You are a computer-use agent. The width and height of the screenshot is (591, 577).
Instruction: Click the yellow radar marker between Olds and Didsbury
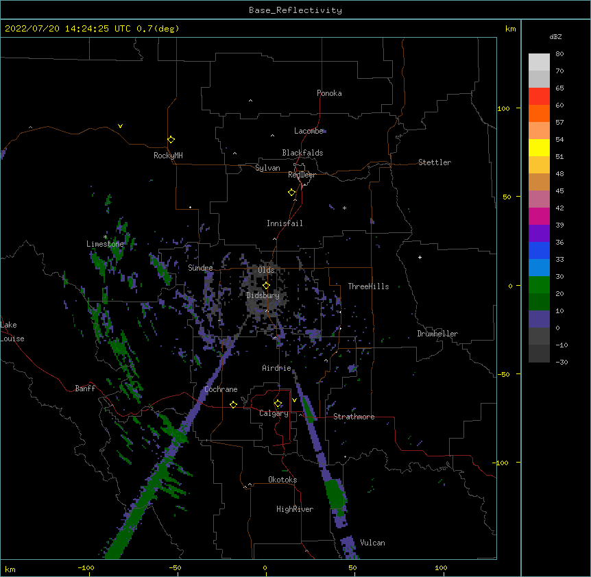266,285
